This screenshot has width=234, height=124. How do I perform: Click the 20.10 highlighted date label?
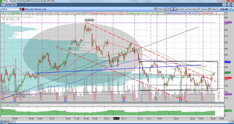(x=116, y=118)
